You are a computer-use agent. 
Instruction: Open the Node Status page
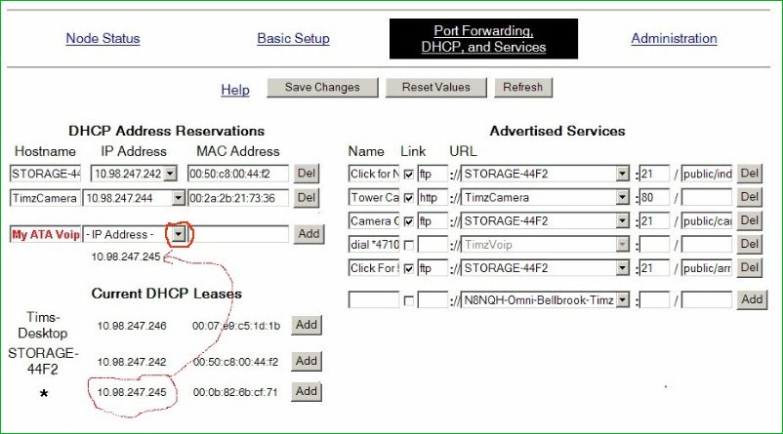(103, 39)
